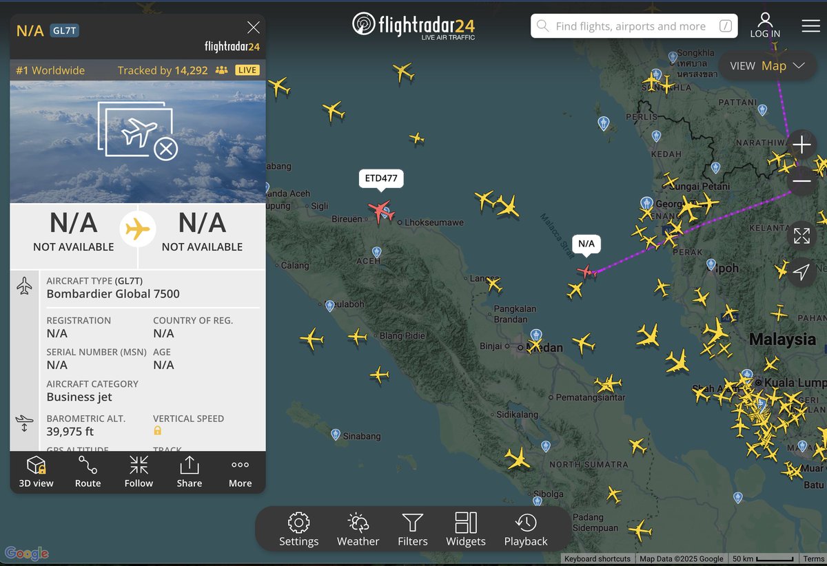This screenshot has width=827, height=566.
Task: Toggle fullscreen map view
Action: pos(802,236)
